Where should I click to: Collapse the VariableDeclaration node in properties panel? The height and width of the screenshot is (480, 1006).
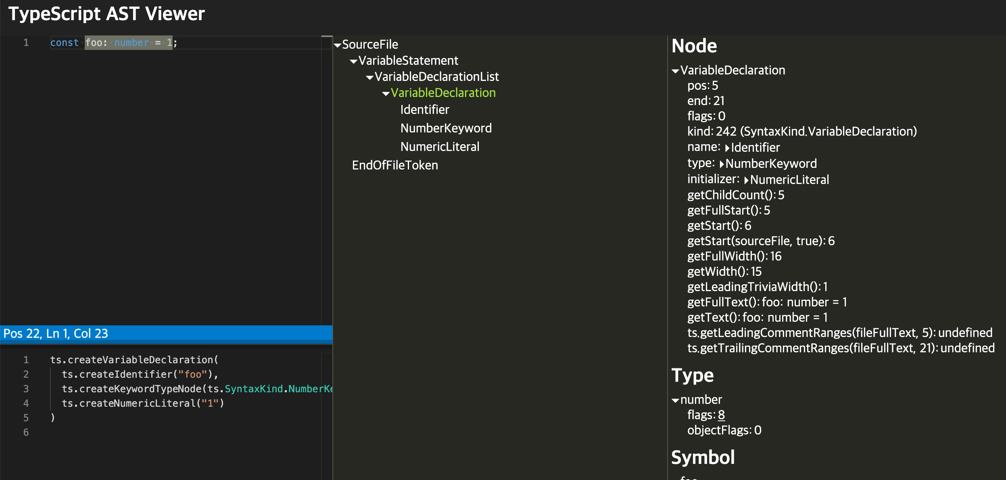pyautogui.click(x=675, y=71)
